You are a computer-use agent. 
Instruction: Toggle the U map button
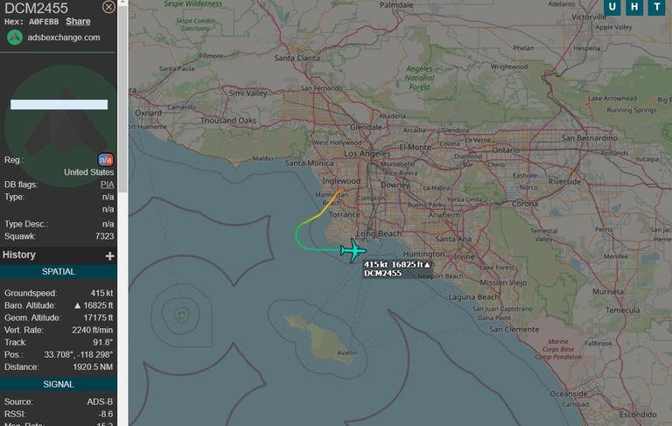[x=612, y=7]
